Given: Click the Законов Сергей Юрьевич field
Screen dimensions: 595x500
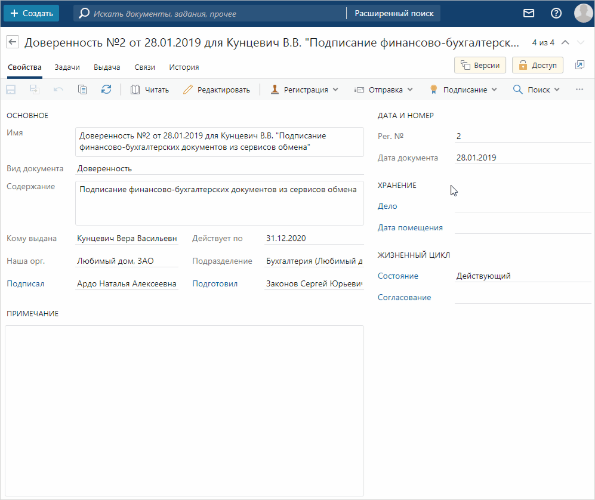Looking at the screenshot, I should 314,284.
